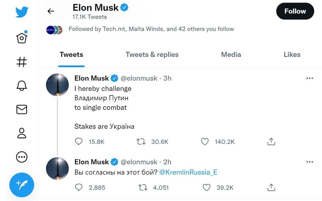Switch to the Media tab

point(231,54)
